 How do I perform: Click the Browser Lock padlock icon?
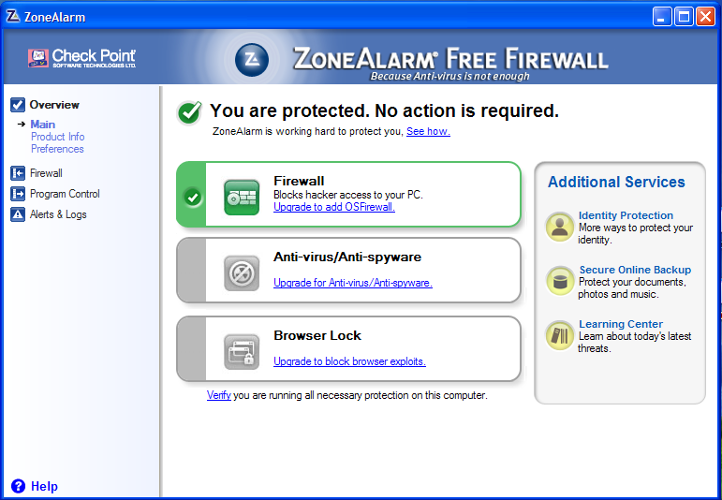coord(242,352)
